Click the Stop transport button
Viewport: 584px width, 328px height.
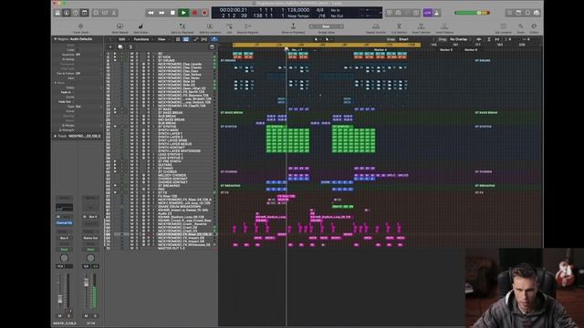[x=172, y=13]
